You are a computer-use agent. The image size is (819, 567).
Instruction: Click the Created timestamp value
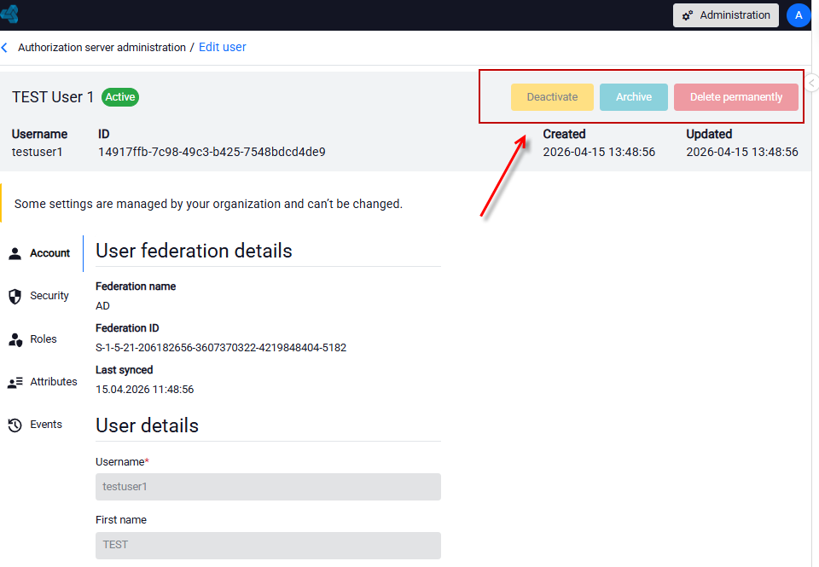599,152
